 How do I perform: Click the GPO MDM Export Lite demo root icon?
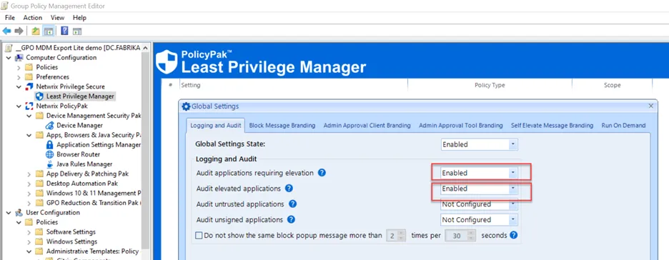[x=9, y=48]
